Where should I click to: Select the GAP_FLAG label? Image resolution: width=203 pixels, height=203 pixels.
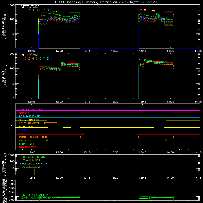click(x=25, y=113)
